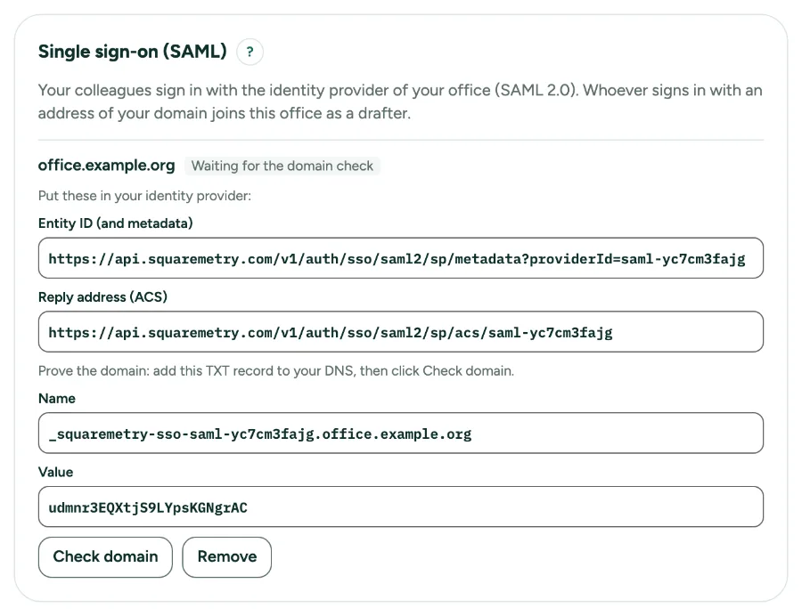Click the 'Entity ID (and metadata)' label
802x616 pixels.
point(116,223)
